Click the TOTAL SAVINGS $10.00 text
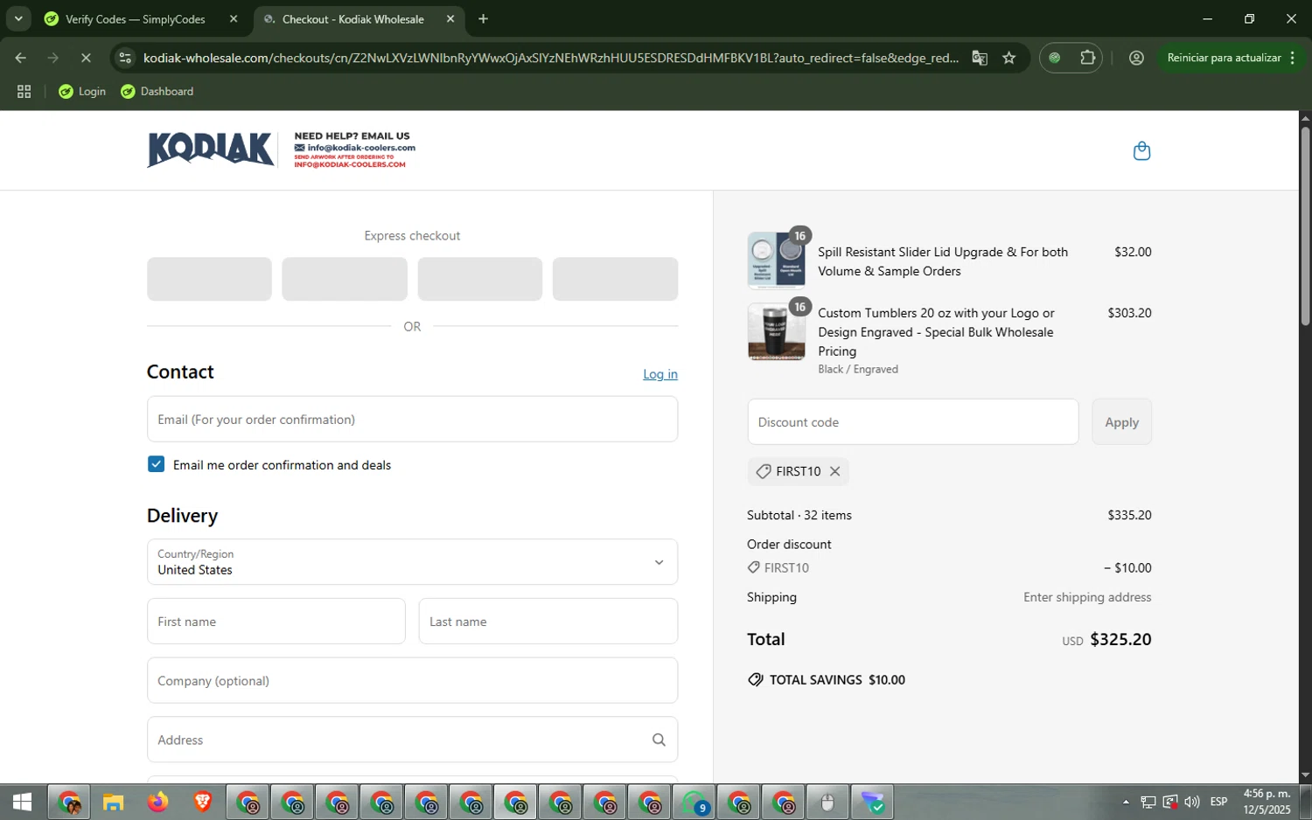Screen dimensions: 1312x820 point(837,680)
